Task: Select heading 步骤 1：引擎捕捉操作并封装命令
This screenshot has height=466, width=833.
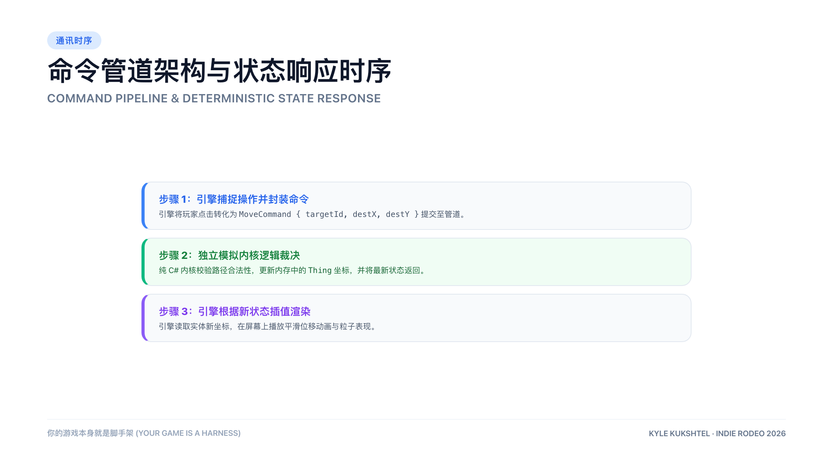Action: [234, 199]
